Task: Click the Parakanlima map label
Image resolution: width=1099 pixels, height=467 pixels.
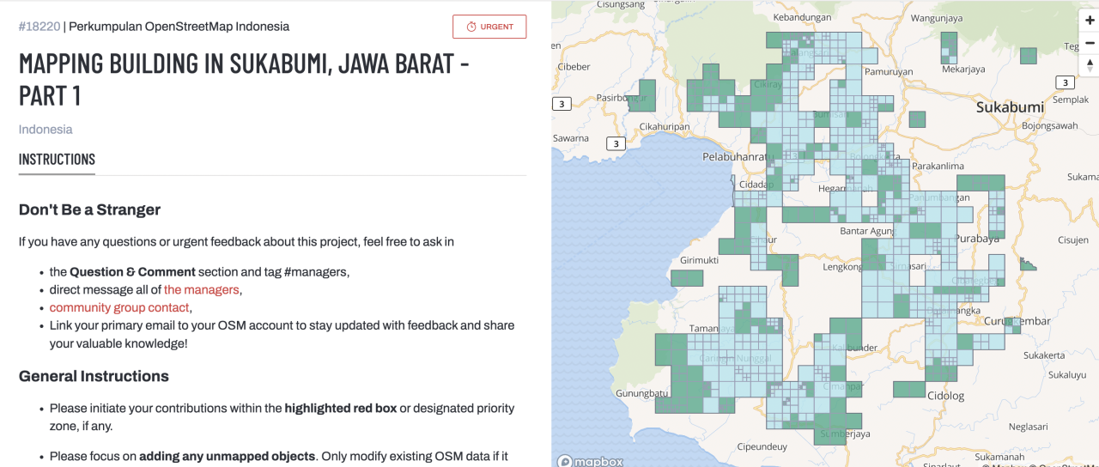Action: pyautogui.click(x=938, y=166)
